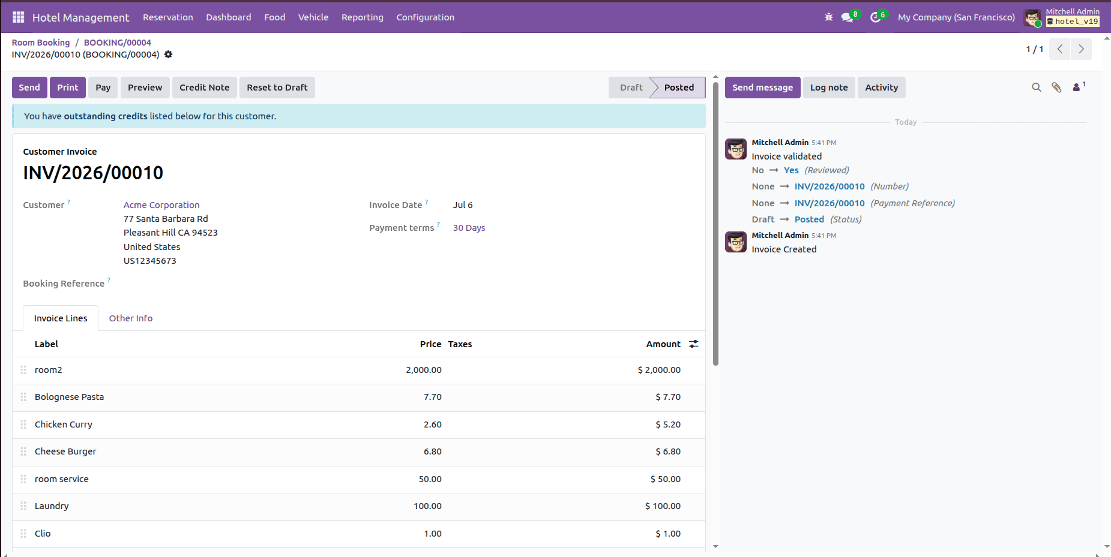Go to next record arrow
Image resolution: width=1111 pixels, height=557 pixels.
(x=1081, y=49)
